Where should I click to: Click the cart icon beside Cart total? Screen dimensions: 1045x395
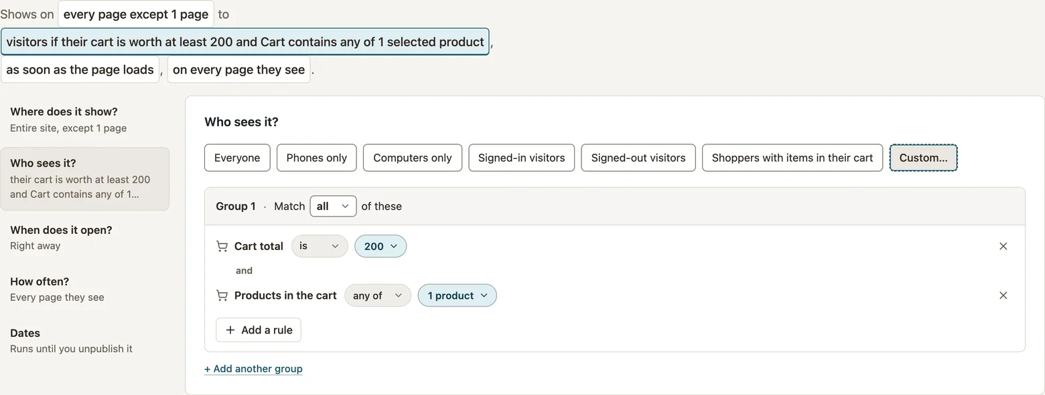pos(222,246)
